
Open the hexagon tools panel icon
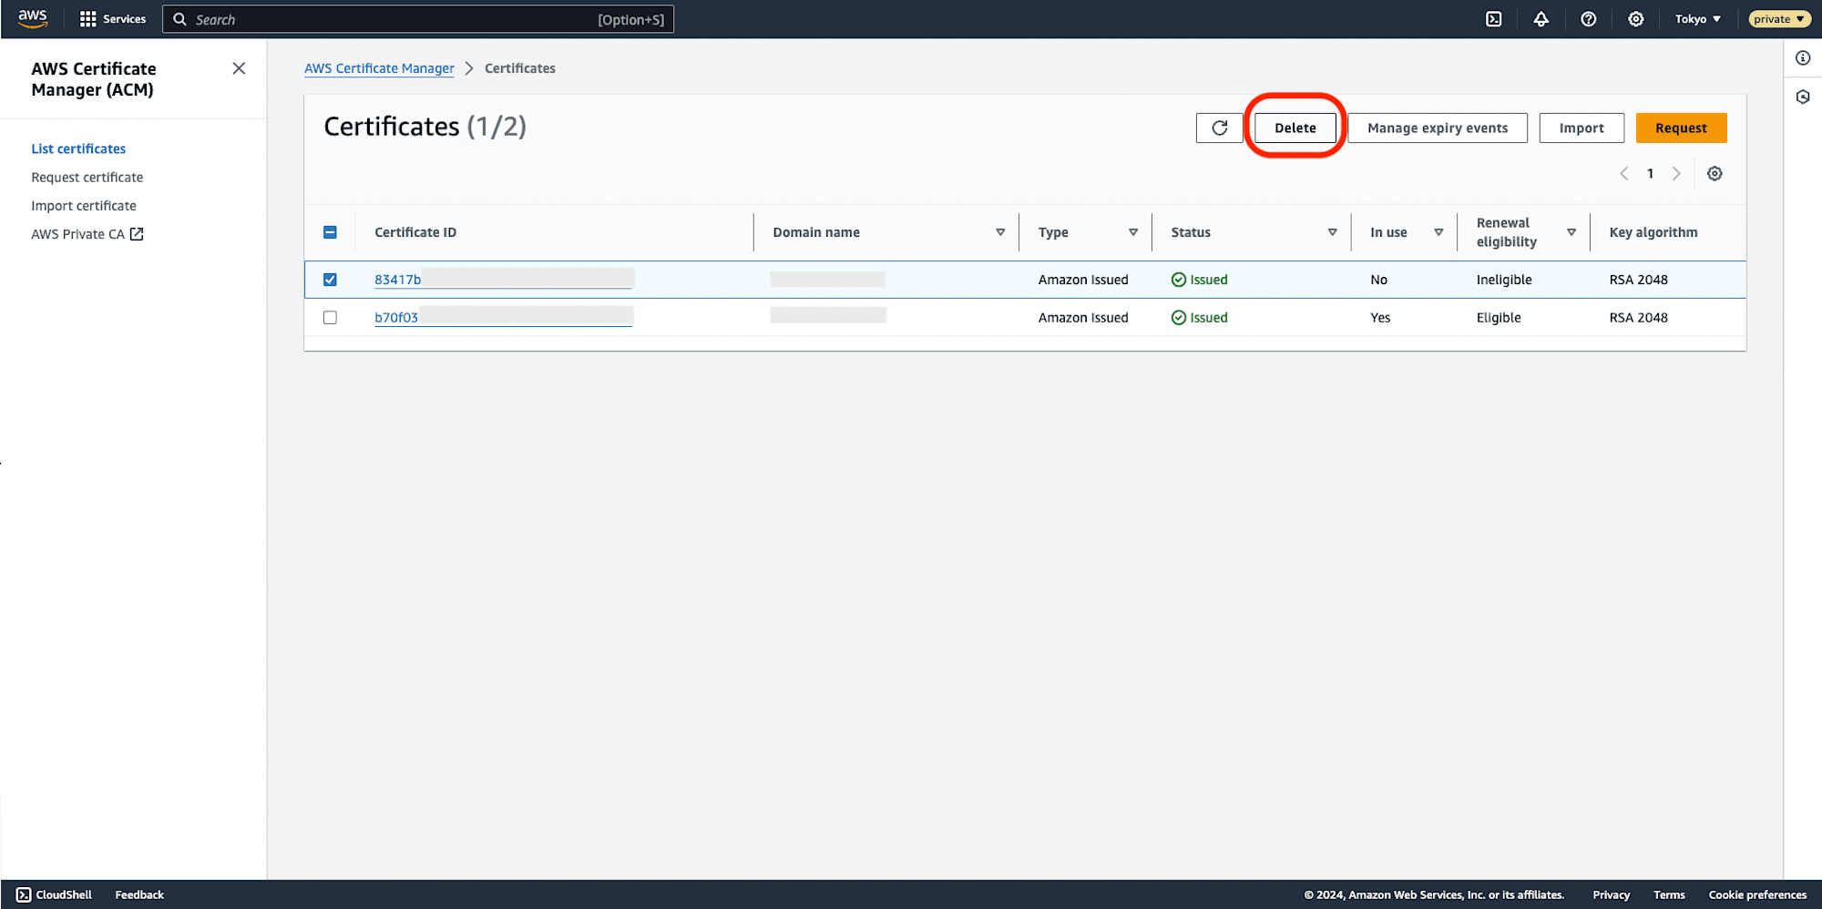pos(1803,97)
